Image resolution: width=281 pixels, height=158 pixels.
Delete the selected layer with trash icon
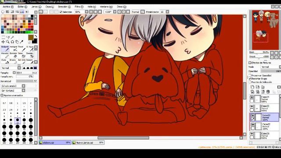[268, 92]
